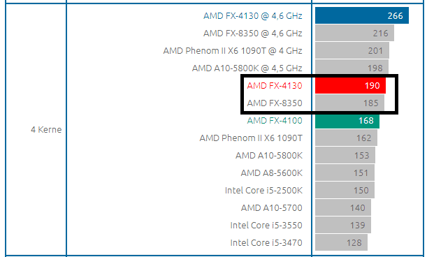Click the red 190 bar
The height and width of the screenshot is (257, 427).
click(351, 85)
